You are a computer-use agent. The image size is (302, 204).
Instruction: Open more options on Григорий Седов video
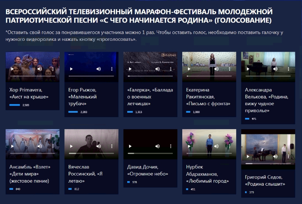click(289, 156)
